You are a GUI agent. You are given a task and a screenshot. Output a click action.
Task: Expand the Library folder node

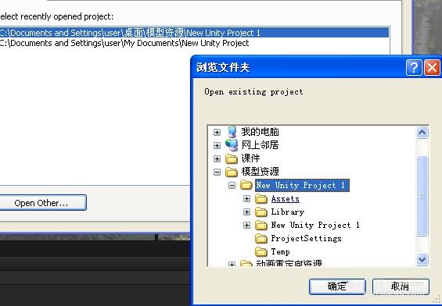coord(246,212)
